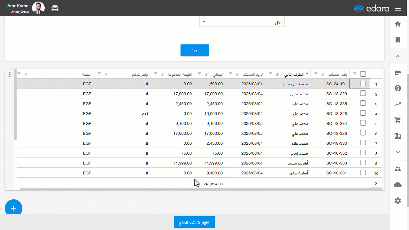Viewport: 409px width, 230px height.
Task: Open the hamburger menu beside edara logo
Action: click(398, 9)
